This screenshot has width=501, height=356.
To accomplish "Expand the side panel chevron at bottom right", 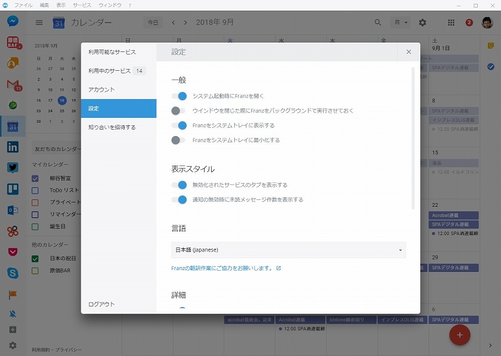I will (x=490, y=345).
